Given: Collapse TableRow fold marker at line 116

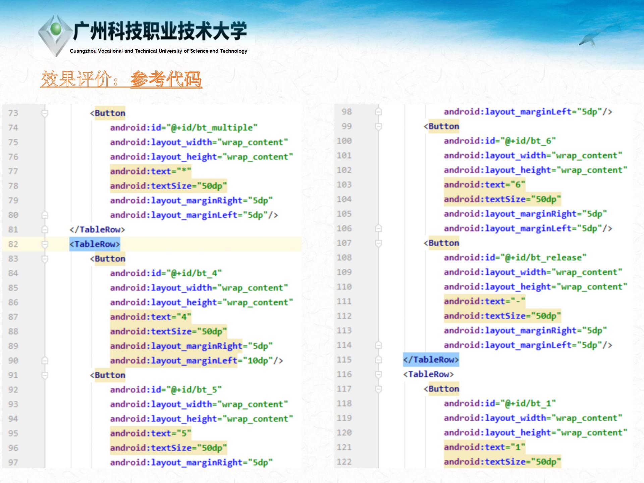Looking at the screenshot, I should (378, 374).
